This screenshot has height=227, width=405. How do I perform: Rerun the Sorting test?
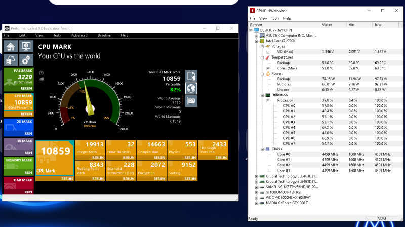click(x=190, y=178)
